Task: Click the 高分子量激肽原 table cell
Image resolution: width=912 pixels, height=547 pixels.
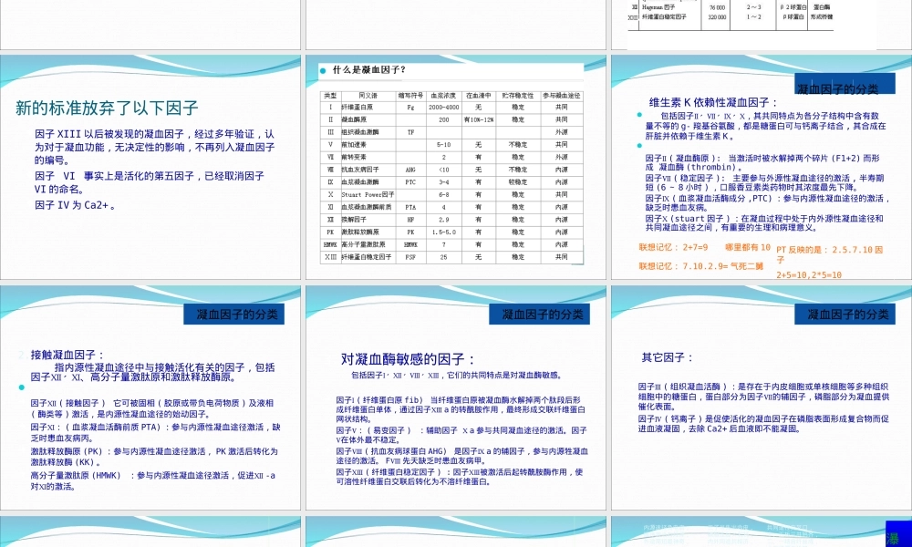Action: click(x=368, y=244)
